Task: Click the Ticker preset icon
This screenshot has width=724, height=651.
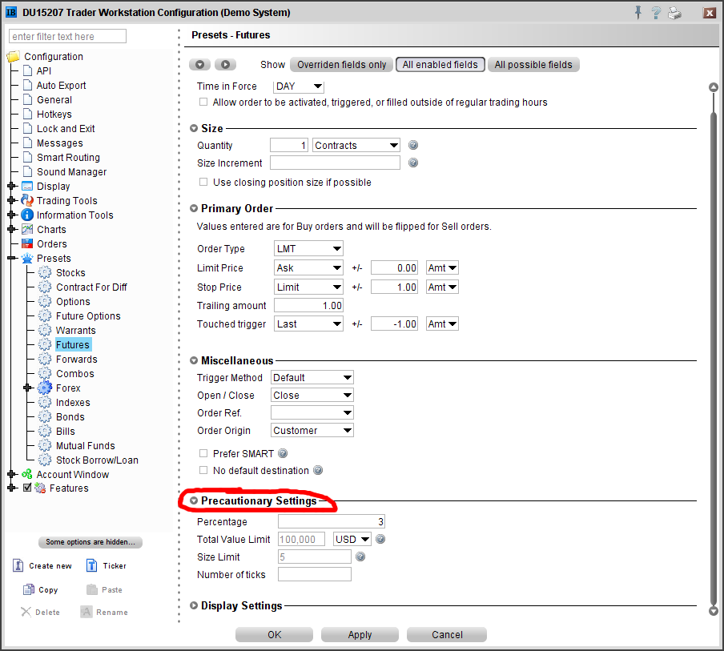Action: pyautogui.click(x=90, y=565)
